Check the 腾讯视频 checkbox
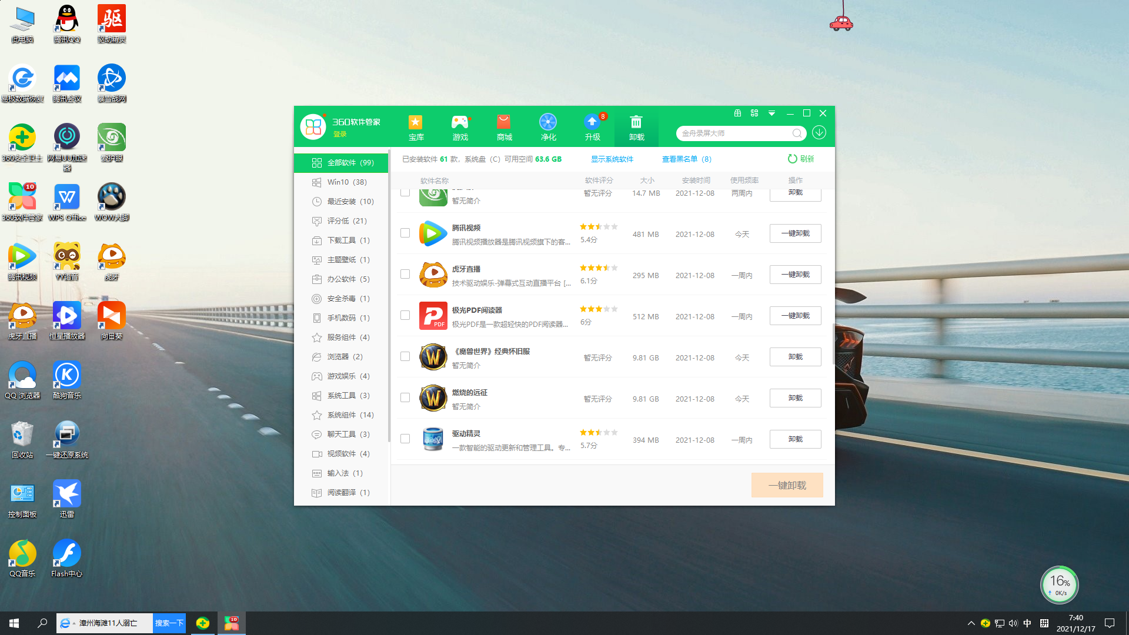The height and width of the screenshot is (635, 1129). [x=405, y=233]
